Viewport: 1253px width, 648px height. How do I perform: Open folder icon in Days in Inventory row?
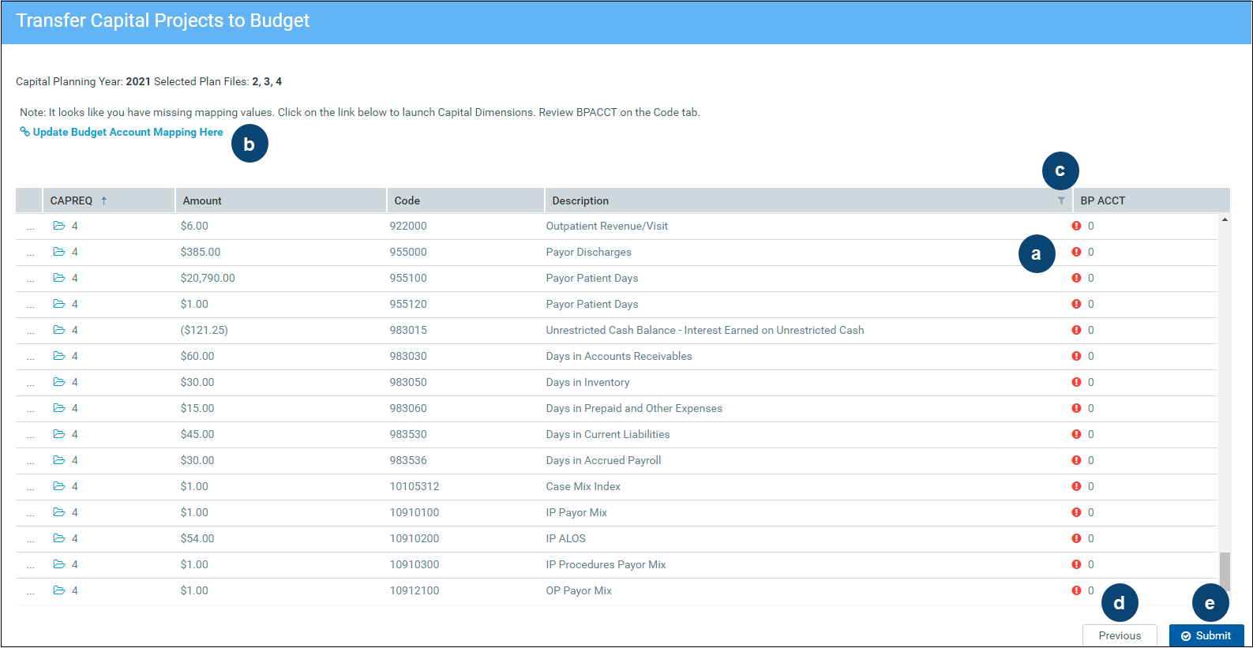(x=59, y=382)
